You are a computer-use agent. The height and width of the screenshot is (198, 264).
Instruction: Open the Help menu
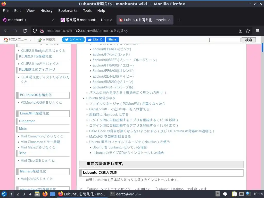[101, 11]
